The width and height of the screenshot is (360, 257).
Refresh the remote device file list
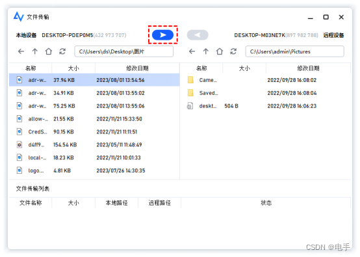pos(233,51)
